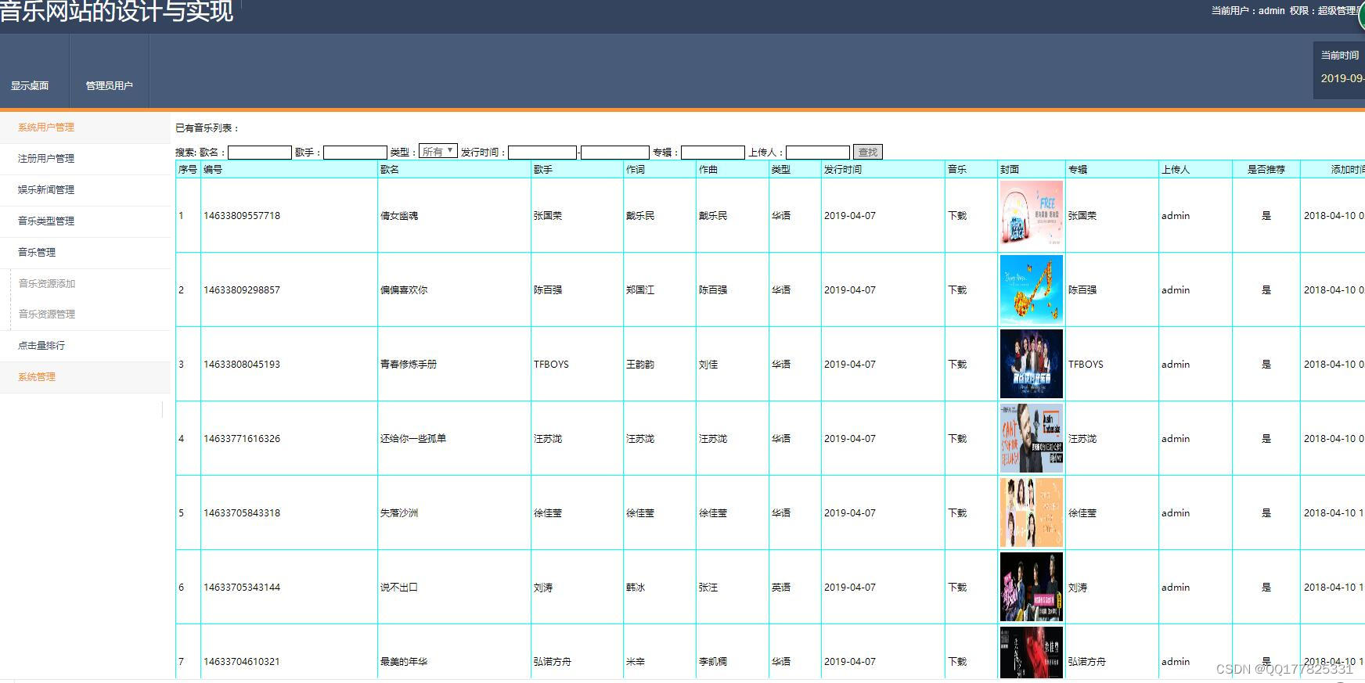This screenshot has height=683, width=1365.
Task: Focus the 上传人 search input field
Action: [x=818, y=153]
